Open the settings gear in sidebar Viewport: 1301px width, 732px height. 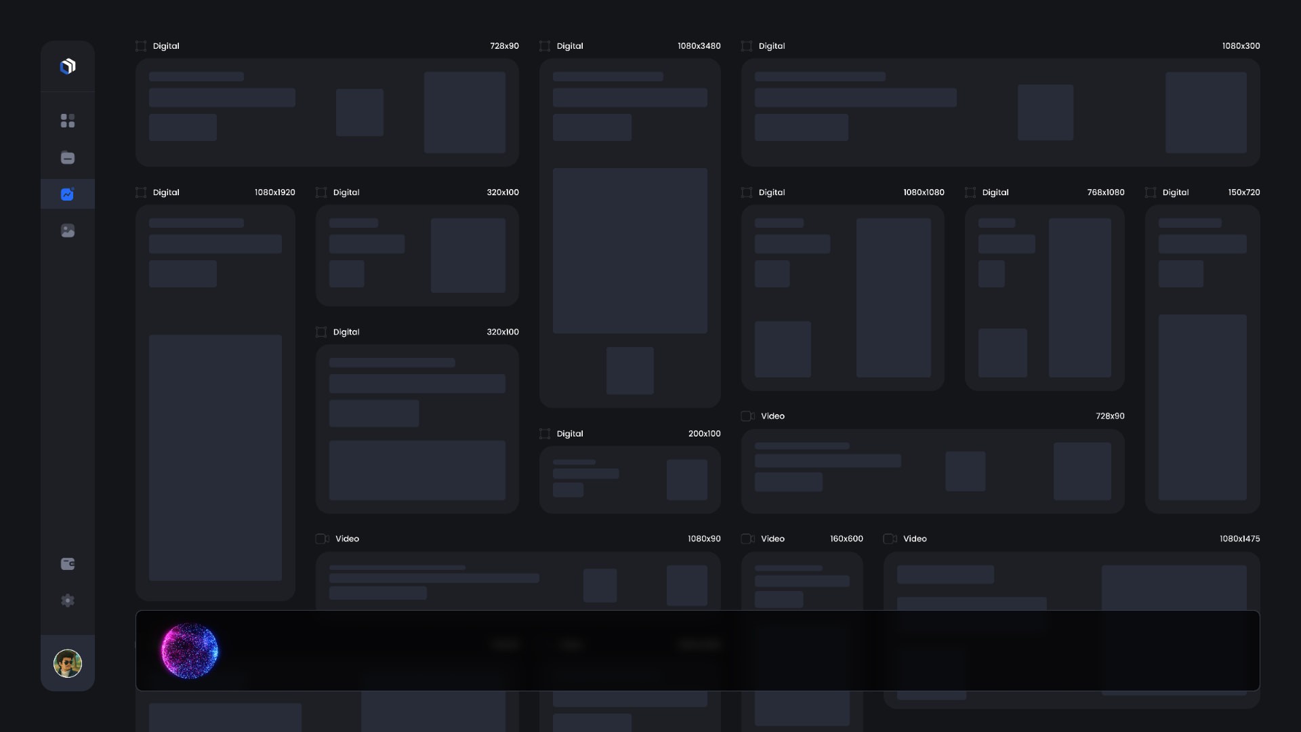[x=68, y=601]
